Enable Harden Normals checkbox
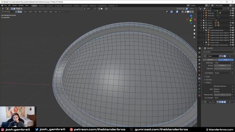The height and width of the screenshot is (132, 235). click(x=215, y=86)
